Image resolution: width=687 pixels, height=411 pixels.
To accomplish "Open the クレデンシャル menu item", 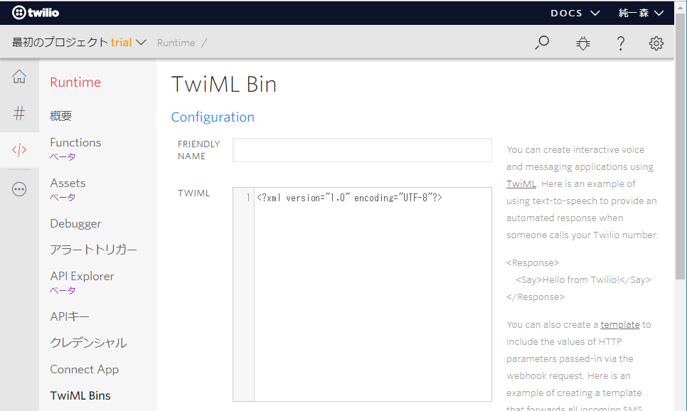I will (88, 343).
